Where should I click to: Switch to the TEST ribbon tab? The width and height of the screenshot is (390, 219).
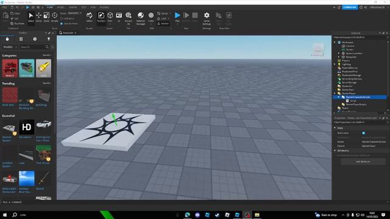click(x=84, y=7)
